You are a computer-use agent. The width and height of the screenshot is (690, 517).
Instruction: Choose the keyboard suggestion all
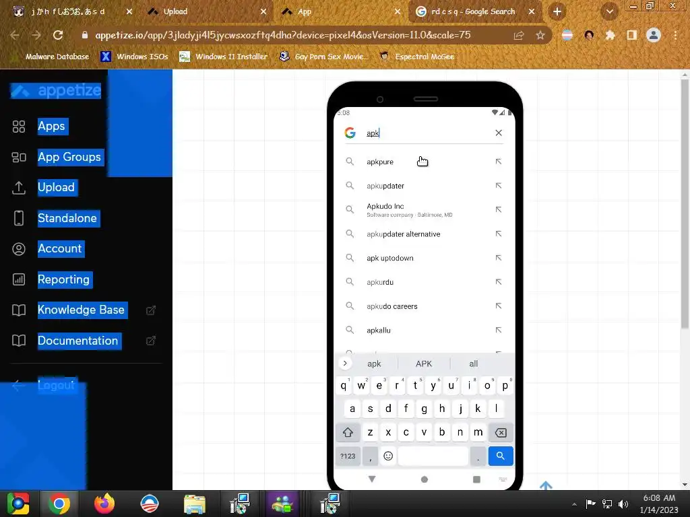(474, 364)
